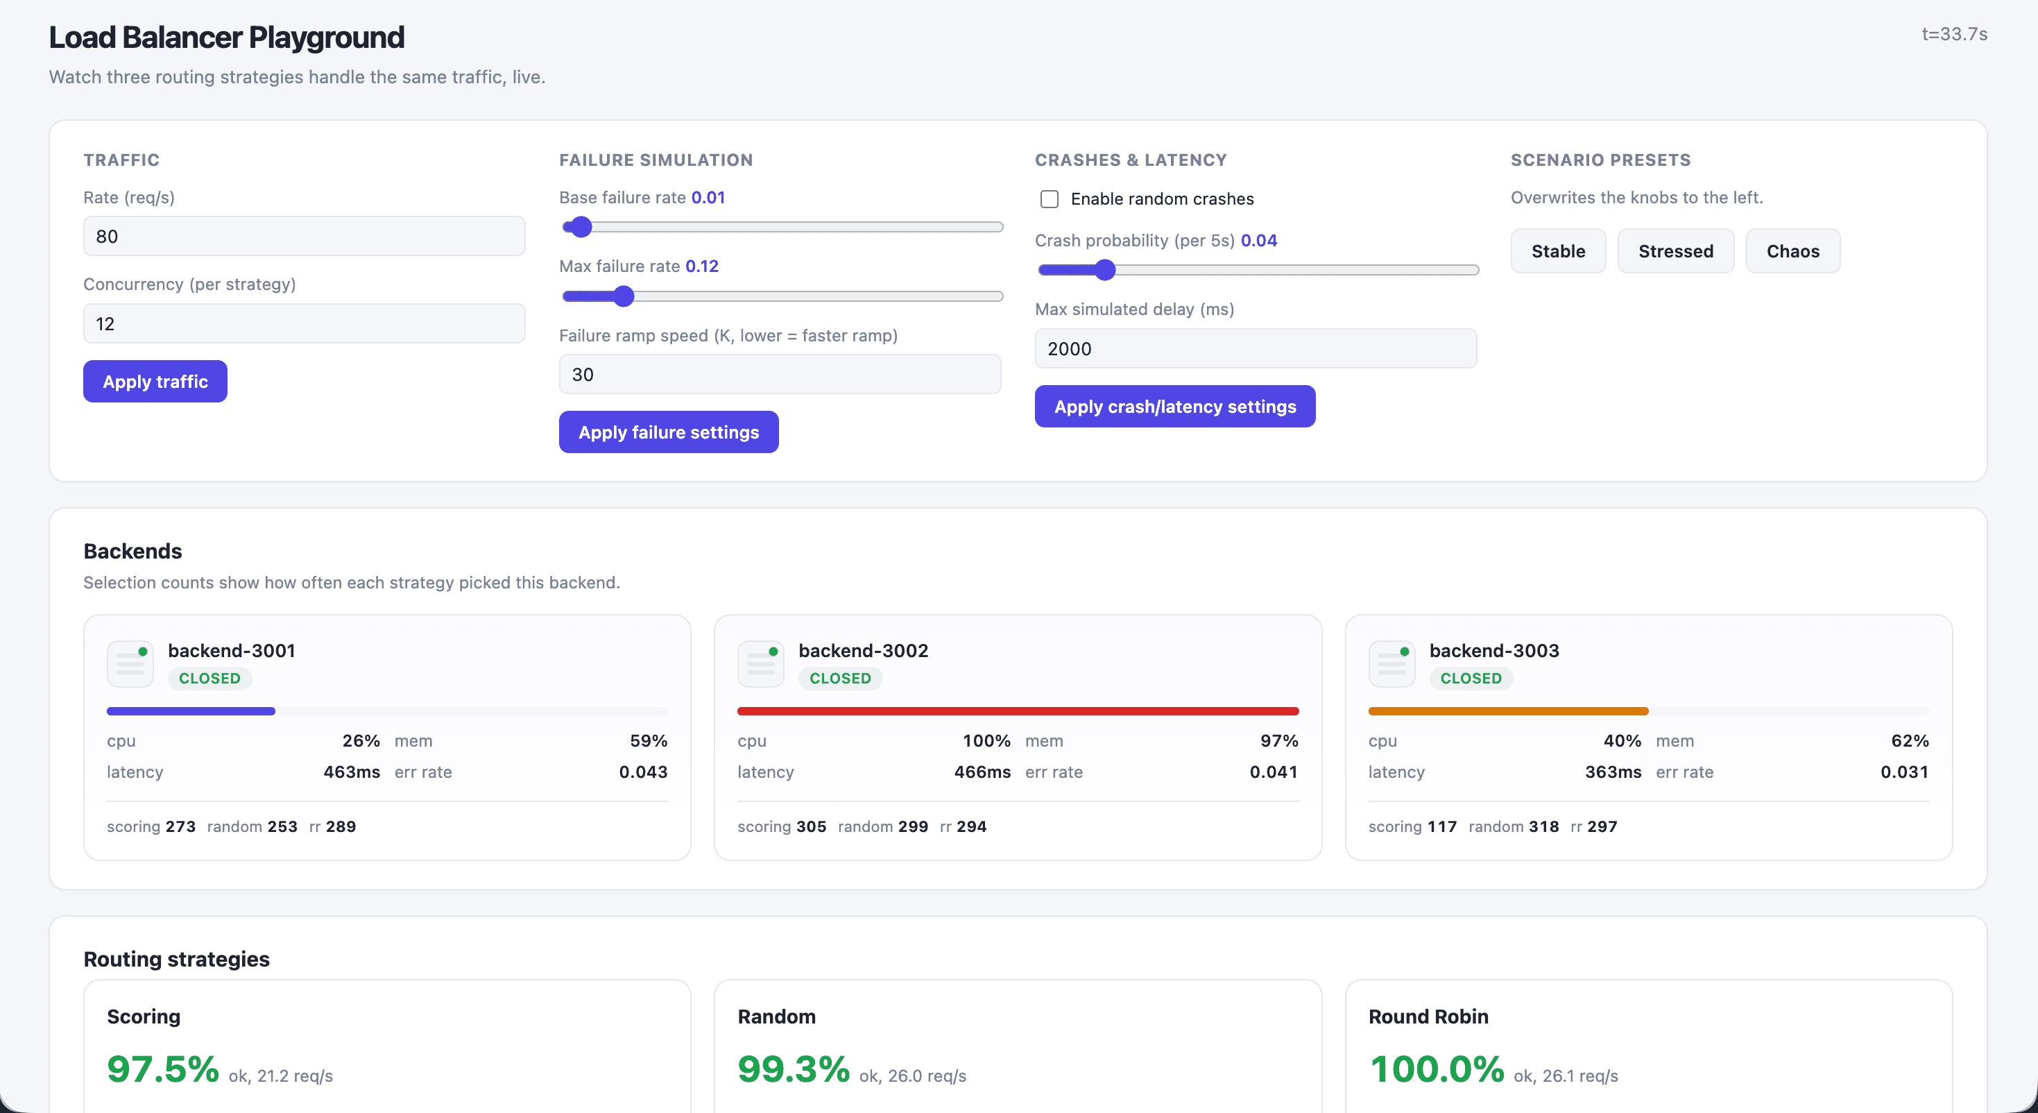Click the Round Robin strategy title
This screenshot has width=2038, height=1113.
(x=1428, y=1017)
